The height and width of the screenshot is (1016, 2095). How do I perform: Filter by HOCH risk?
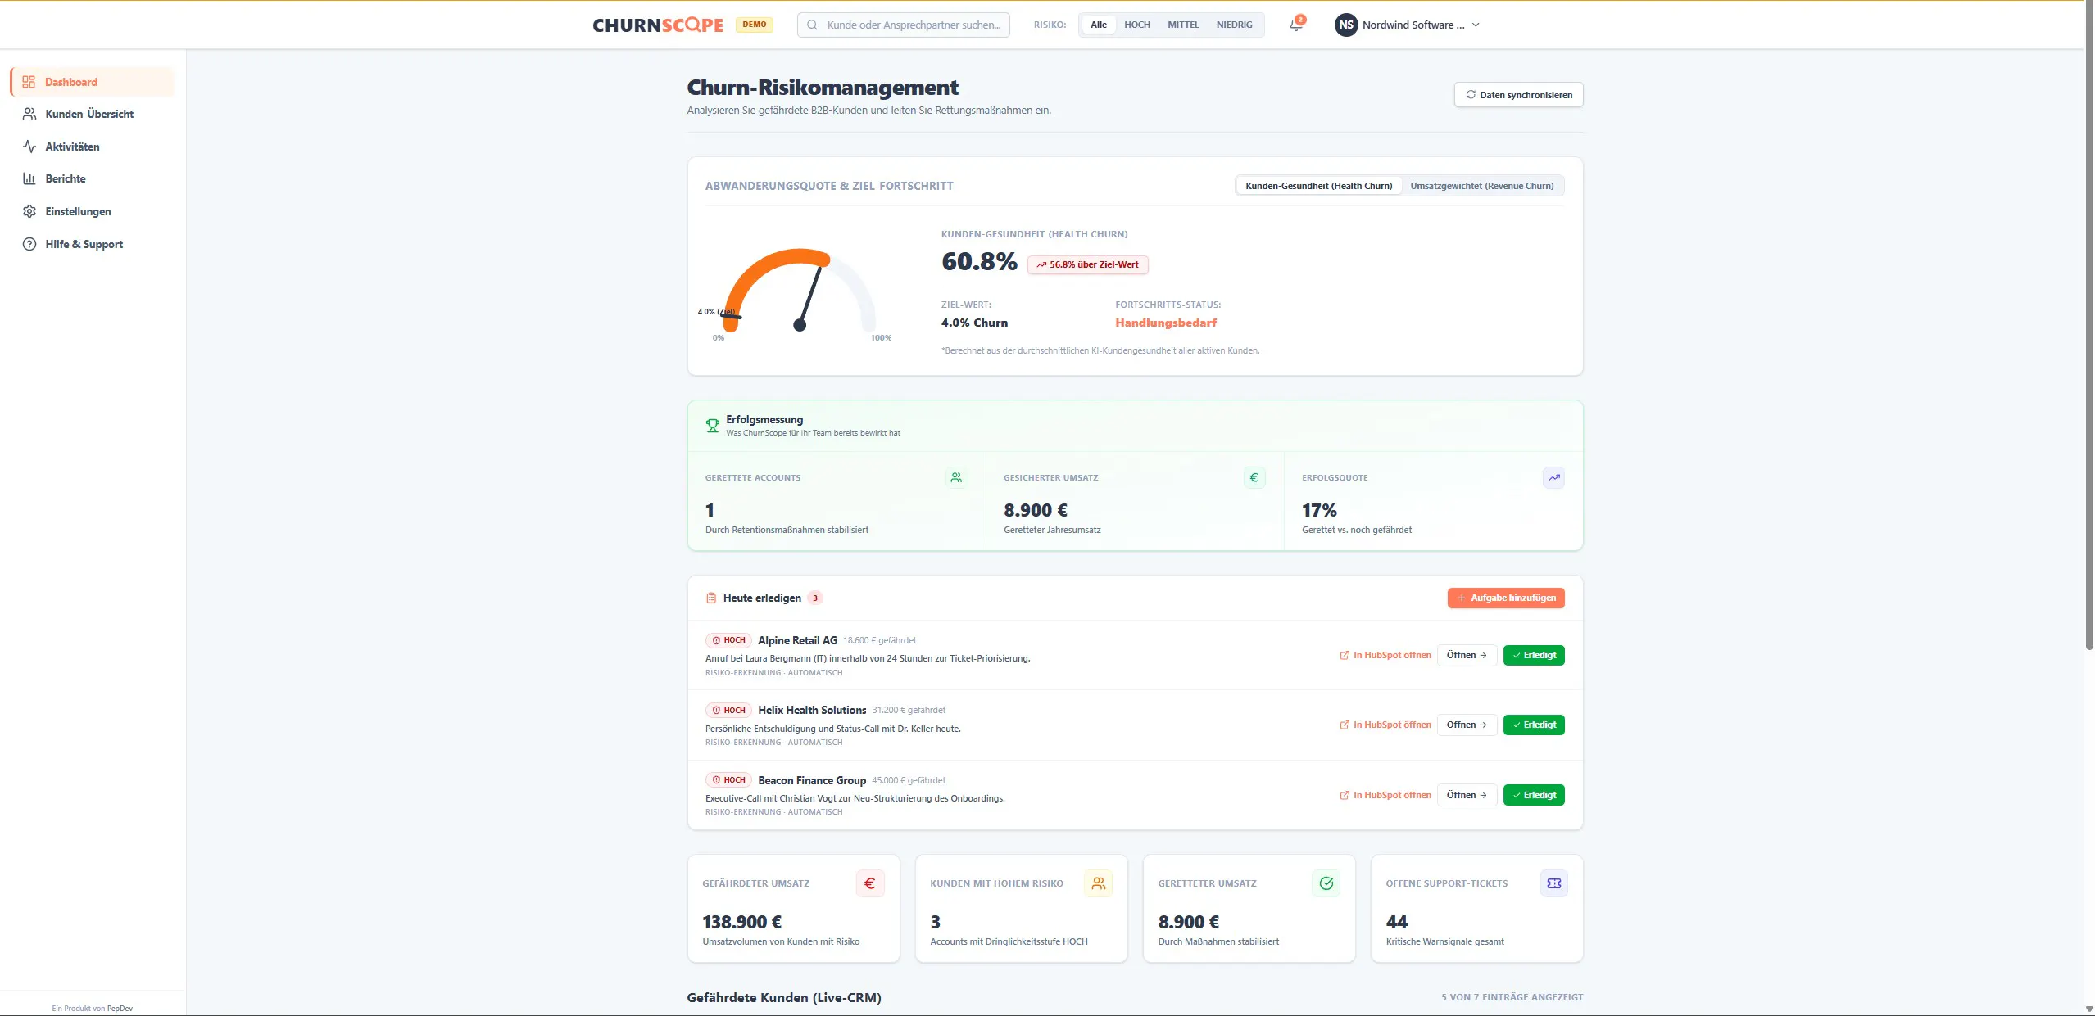1137,25
